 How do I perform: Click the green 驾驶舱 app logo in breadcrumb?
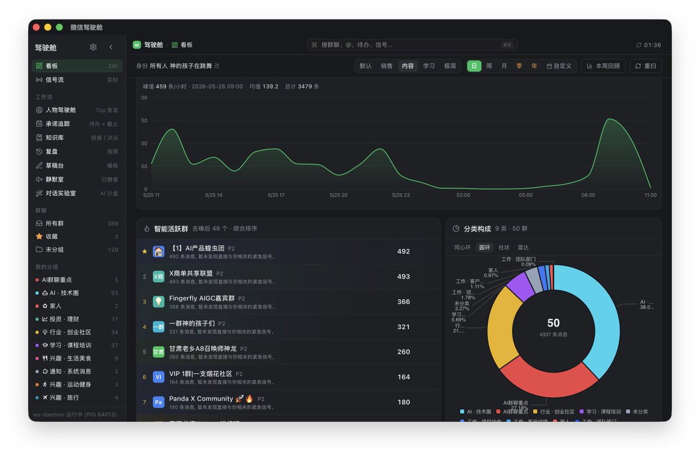pyautogui.click(x=137, y=45)
